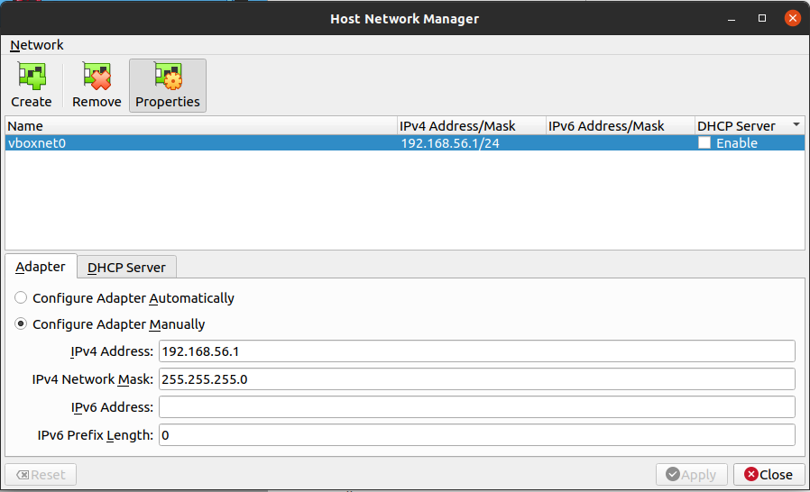The image size is (810, 492).
Task: Close window using red title bar icon
Action: click(792, 18)
